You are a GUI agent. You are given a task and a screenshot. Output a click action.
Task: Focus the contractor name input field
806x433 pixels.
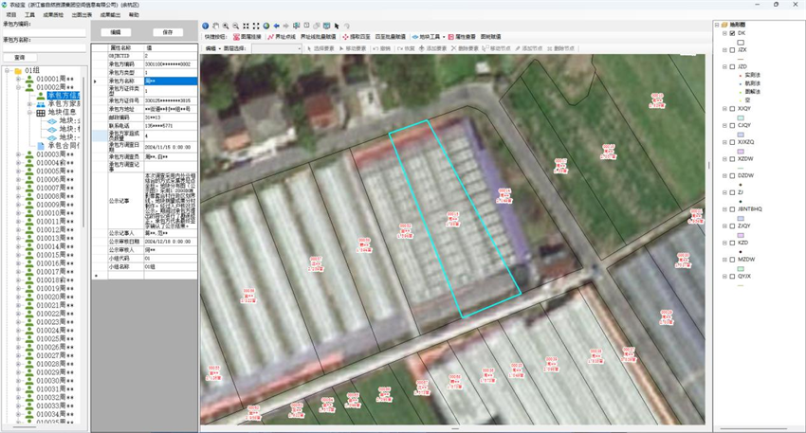(x=45, y=48)
